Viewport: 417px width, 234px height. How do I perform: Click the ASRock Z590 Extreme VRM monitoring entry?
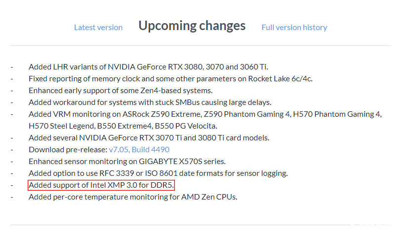tap(205, 114)
